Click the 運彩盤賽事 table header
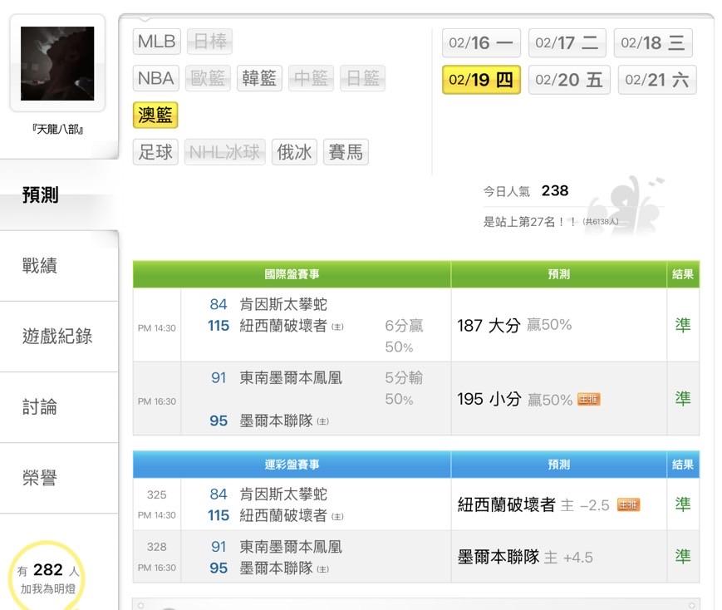The width and height of the screenshot is (722, 610). (x=292, y=465)
